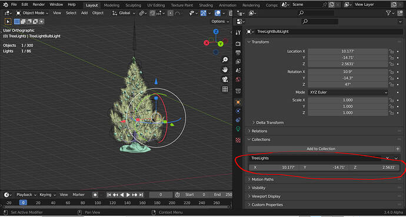Open the Playback popover in the timeline
Image resolution: width=406 pixels, height=217 pixels.
[26, 195]
